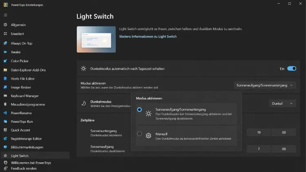Click the Sonnenaufgang minute field showing 00
Image resolution: width=306 pixels, height=172 pixels.
tap(284, 149)
